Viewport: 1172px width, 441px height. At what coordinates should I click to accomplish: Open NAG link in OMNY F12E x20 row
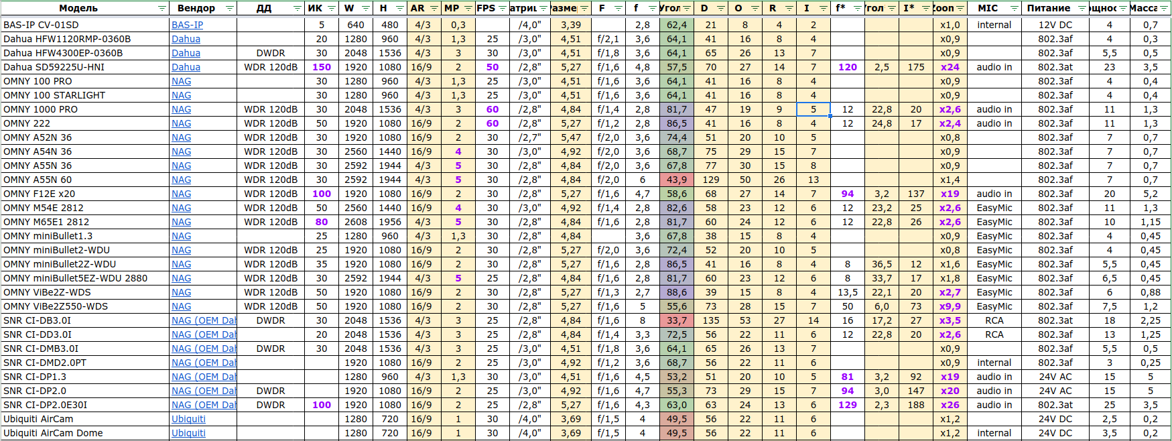tap(181, 194)
